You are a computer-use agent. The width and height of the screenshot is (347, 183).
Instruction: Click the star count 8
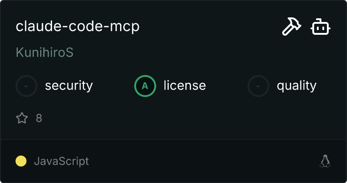point(39,118)
